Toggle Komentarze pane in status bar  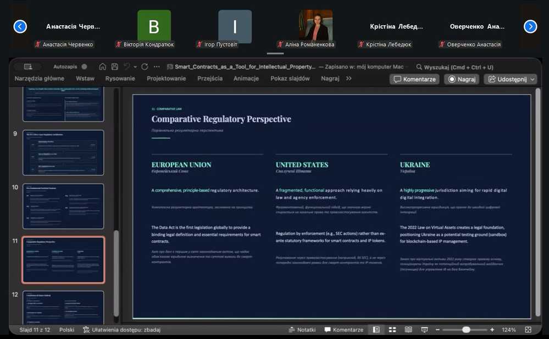[344, 330]
